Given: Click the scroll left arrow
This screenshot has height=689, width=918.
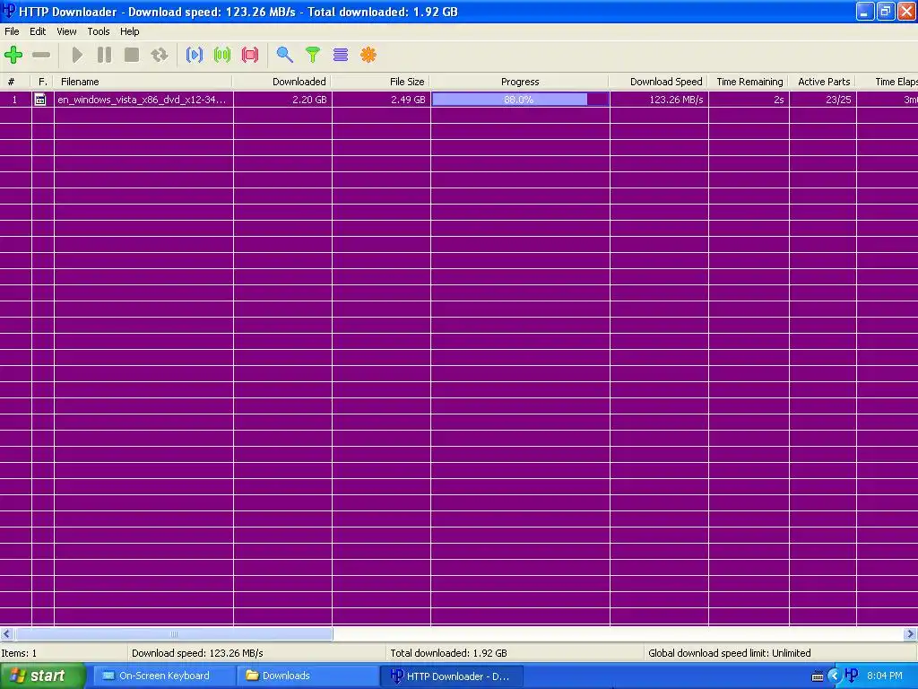Looking at the screenshot, I should [7, 634].
